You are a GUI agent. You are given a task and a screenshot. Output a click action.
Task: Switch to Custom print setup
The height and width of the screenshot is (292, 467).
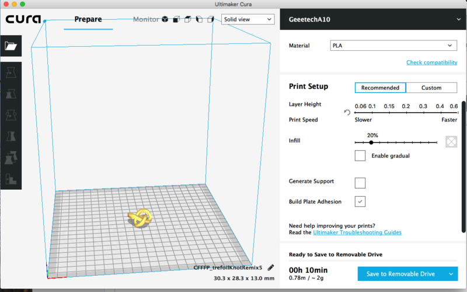click(x=431, y=88)
